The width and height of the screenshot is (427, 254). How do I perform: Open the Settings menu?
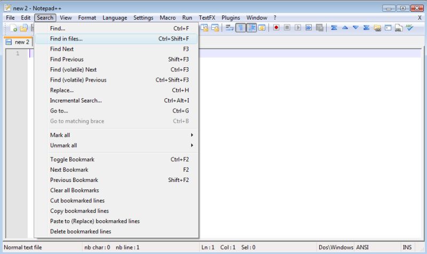coord(143,18)
